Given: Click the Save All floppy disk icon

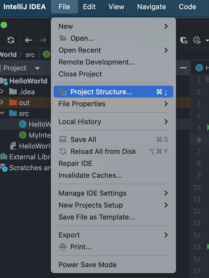Looking at the screenshot, I should pyautogui.click(x=63, y=140).
